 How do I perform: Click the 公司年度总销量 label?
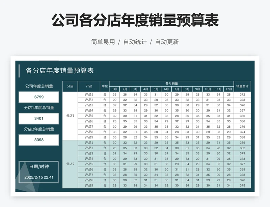(39, 86)
